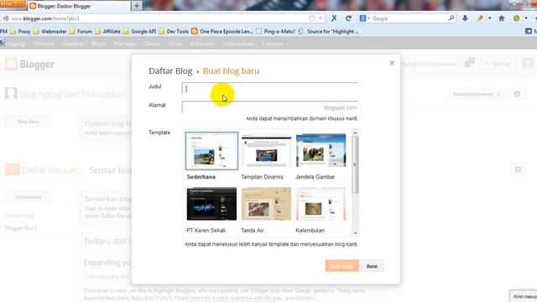Open the address bar history dropdown arrow
The height and width of the screenshot is (302, 537).
point(321,18)
